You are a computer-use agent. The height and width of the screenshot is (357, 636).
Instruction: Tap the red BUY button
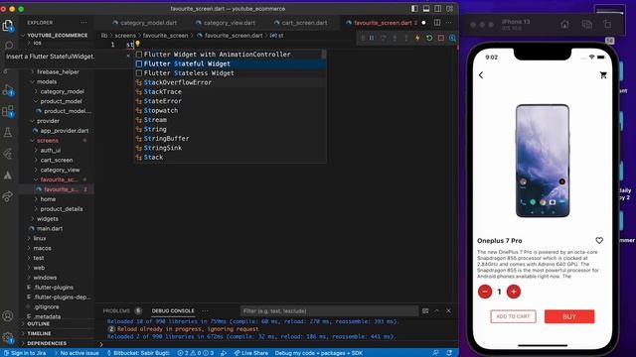569,316
